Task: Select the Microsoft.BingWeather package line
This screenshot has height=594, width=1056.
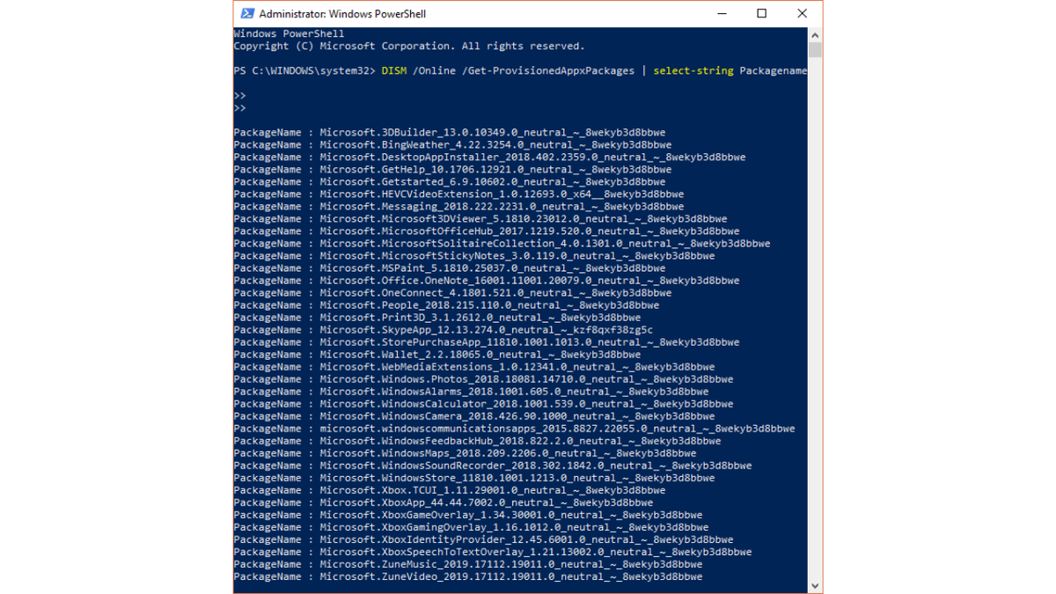Action: coord(452,144)
